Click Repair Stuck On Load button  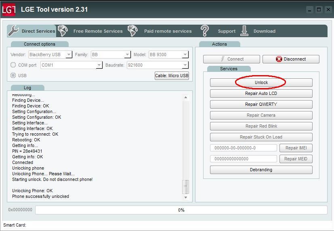pos(261,137)
